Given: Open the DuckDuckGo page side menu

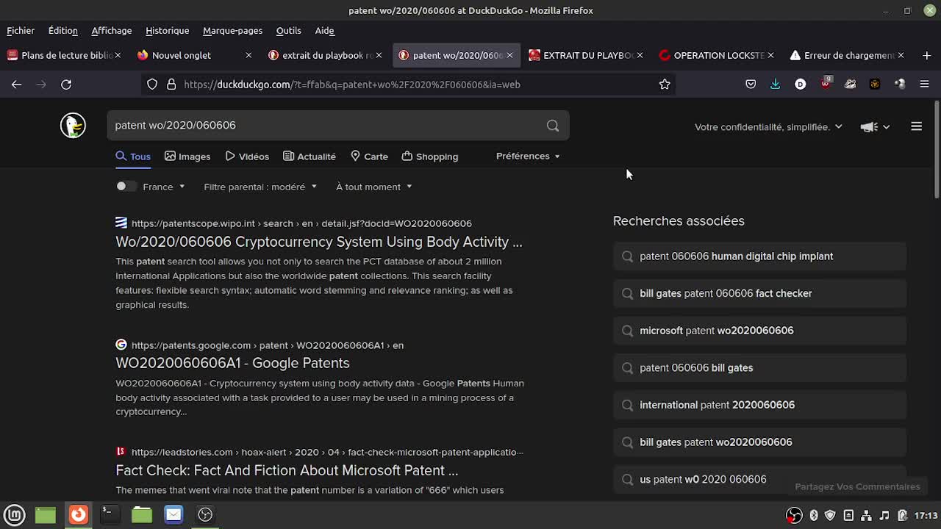Looking at the screenshot, I should point(916,126).
